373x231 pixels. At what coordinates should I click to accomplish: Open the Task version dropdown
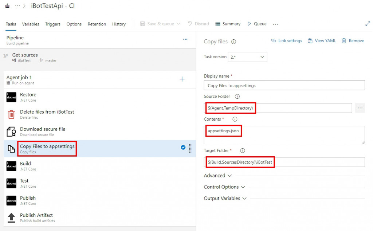pos(247,57)
